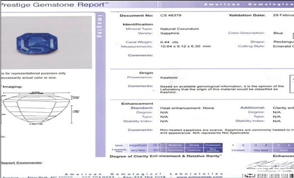Screen dimensions: 294x178
Task: Click the gemstone profile cut diagram
Action: 37,109
